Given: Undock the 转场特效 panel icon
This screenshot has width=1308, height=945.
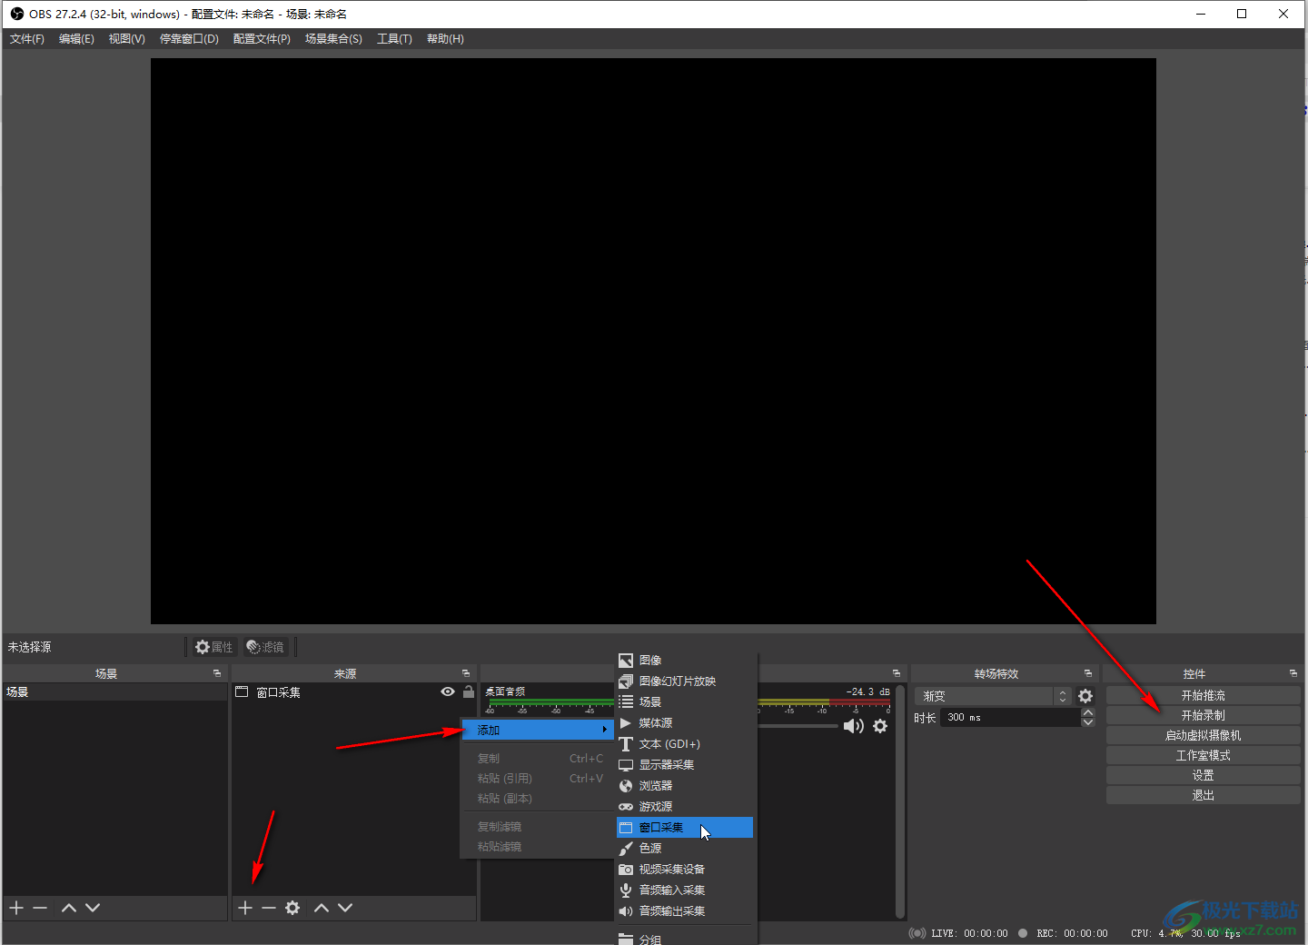Looking at the screenshot, I should pyautogui.click(x=1088, y=673).
